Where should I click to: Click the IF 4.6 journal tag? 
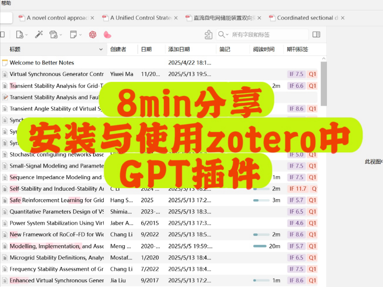tap(296, 223)
